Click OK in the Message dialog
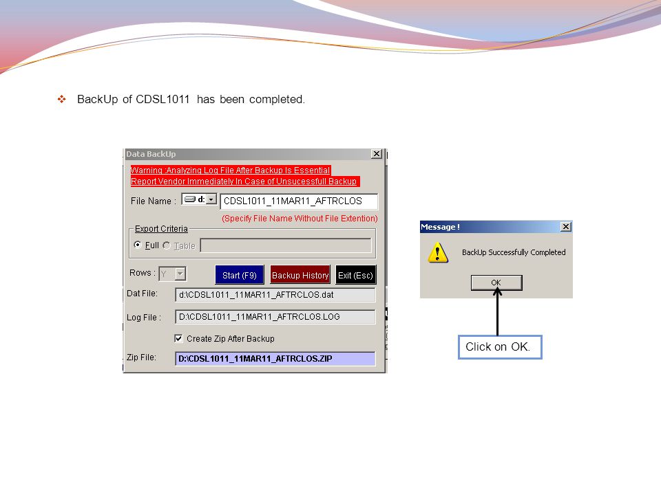Screen dimensions: 661x495 496,283
